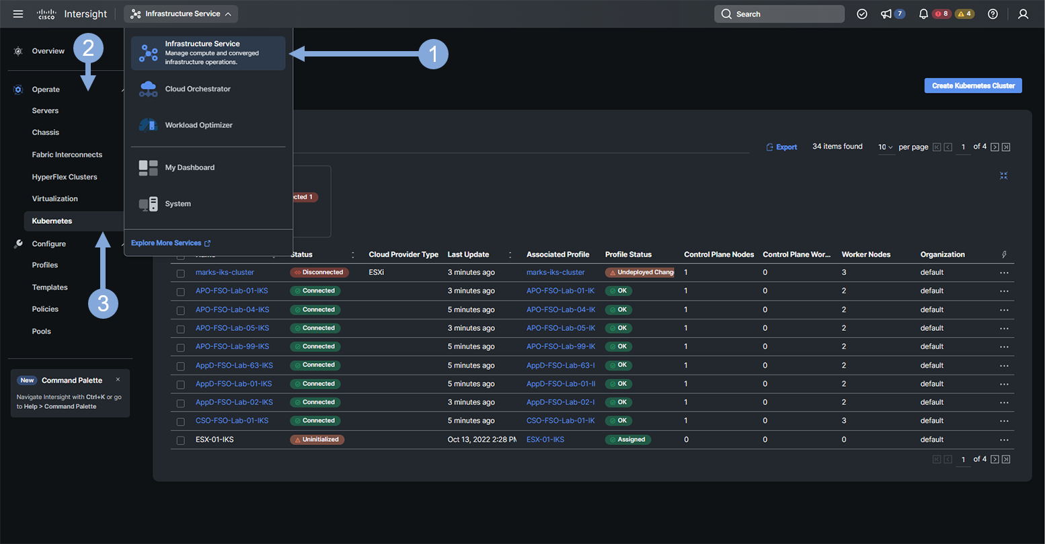Select the APO-FSO-Lab-04-IKS row checkbox
The height and width of the screenshot is (544, 1045).
click(x=180, y=311)
